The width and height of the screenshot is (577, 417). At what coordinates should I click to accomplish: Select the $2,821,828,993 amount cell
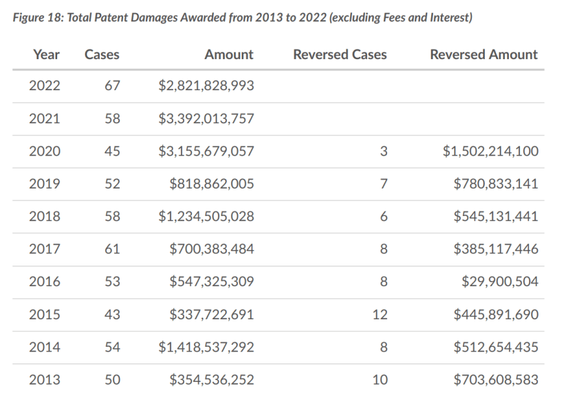tap(206, 86)
